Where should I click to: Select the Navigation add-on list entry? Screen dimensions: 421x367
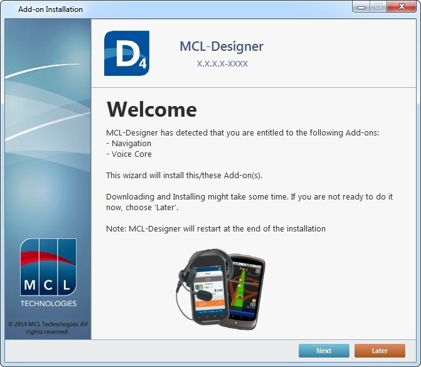[131, 144]
